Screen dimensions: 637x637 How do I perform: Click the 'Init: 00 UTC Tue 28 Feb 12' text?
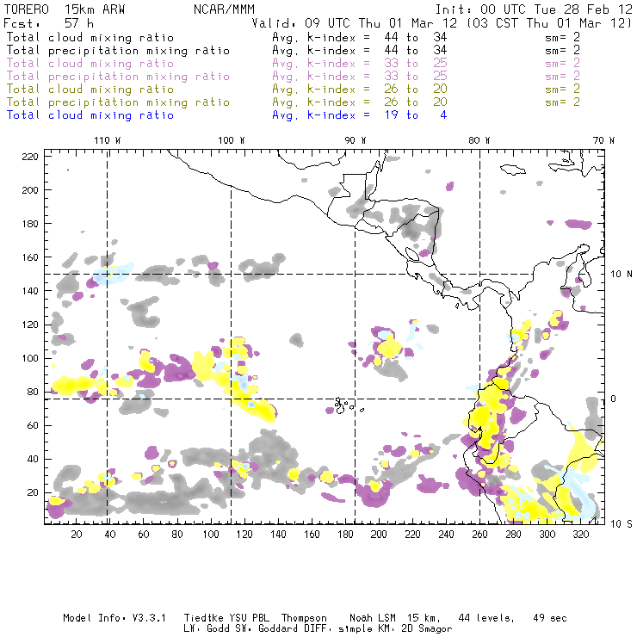click(534, 9)
